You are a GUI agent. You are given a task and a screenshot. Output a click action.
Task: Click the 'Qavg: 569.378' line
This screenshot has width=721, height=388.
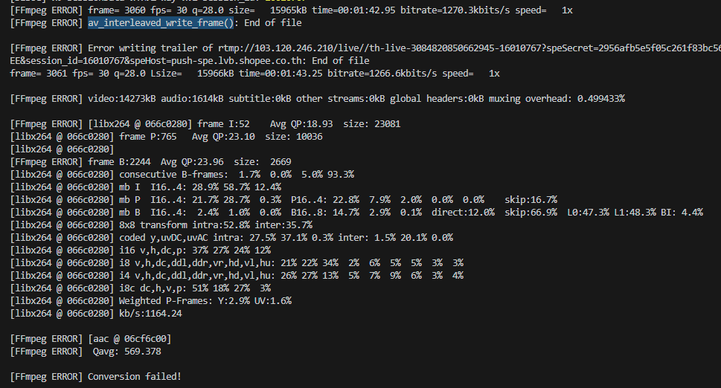tap(127, 352)
